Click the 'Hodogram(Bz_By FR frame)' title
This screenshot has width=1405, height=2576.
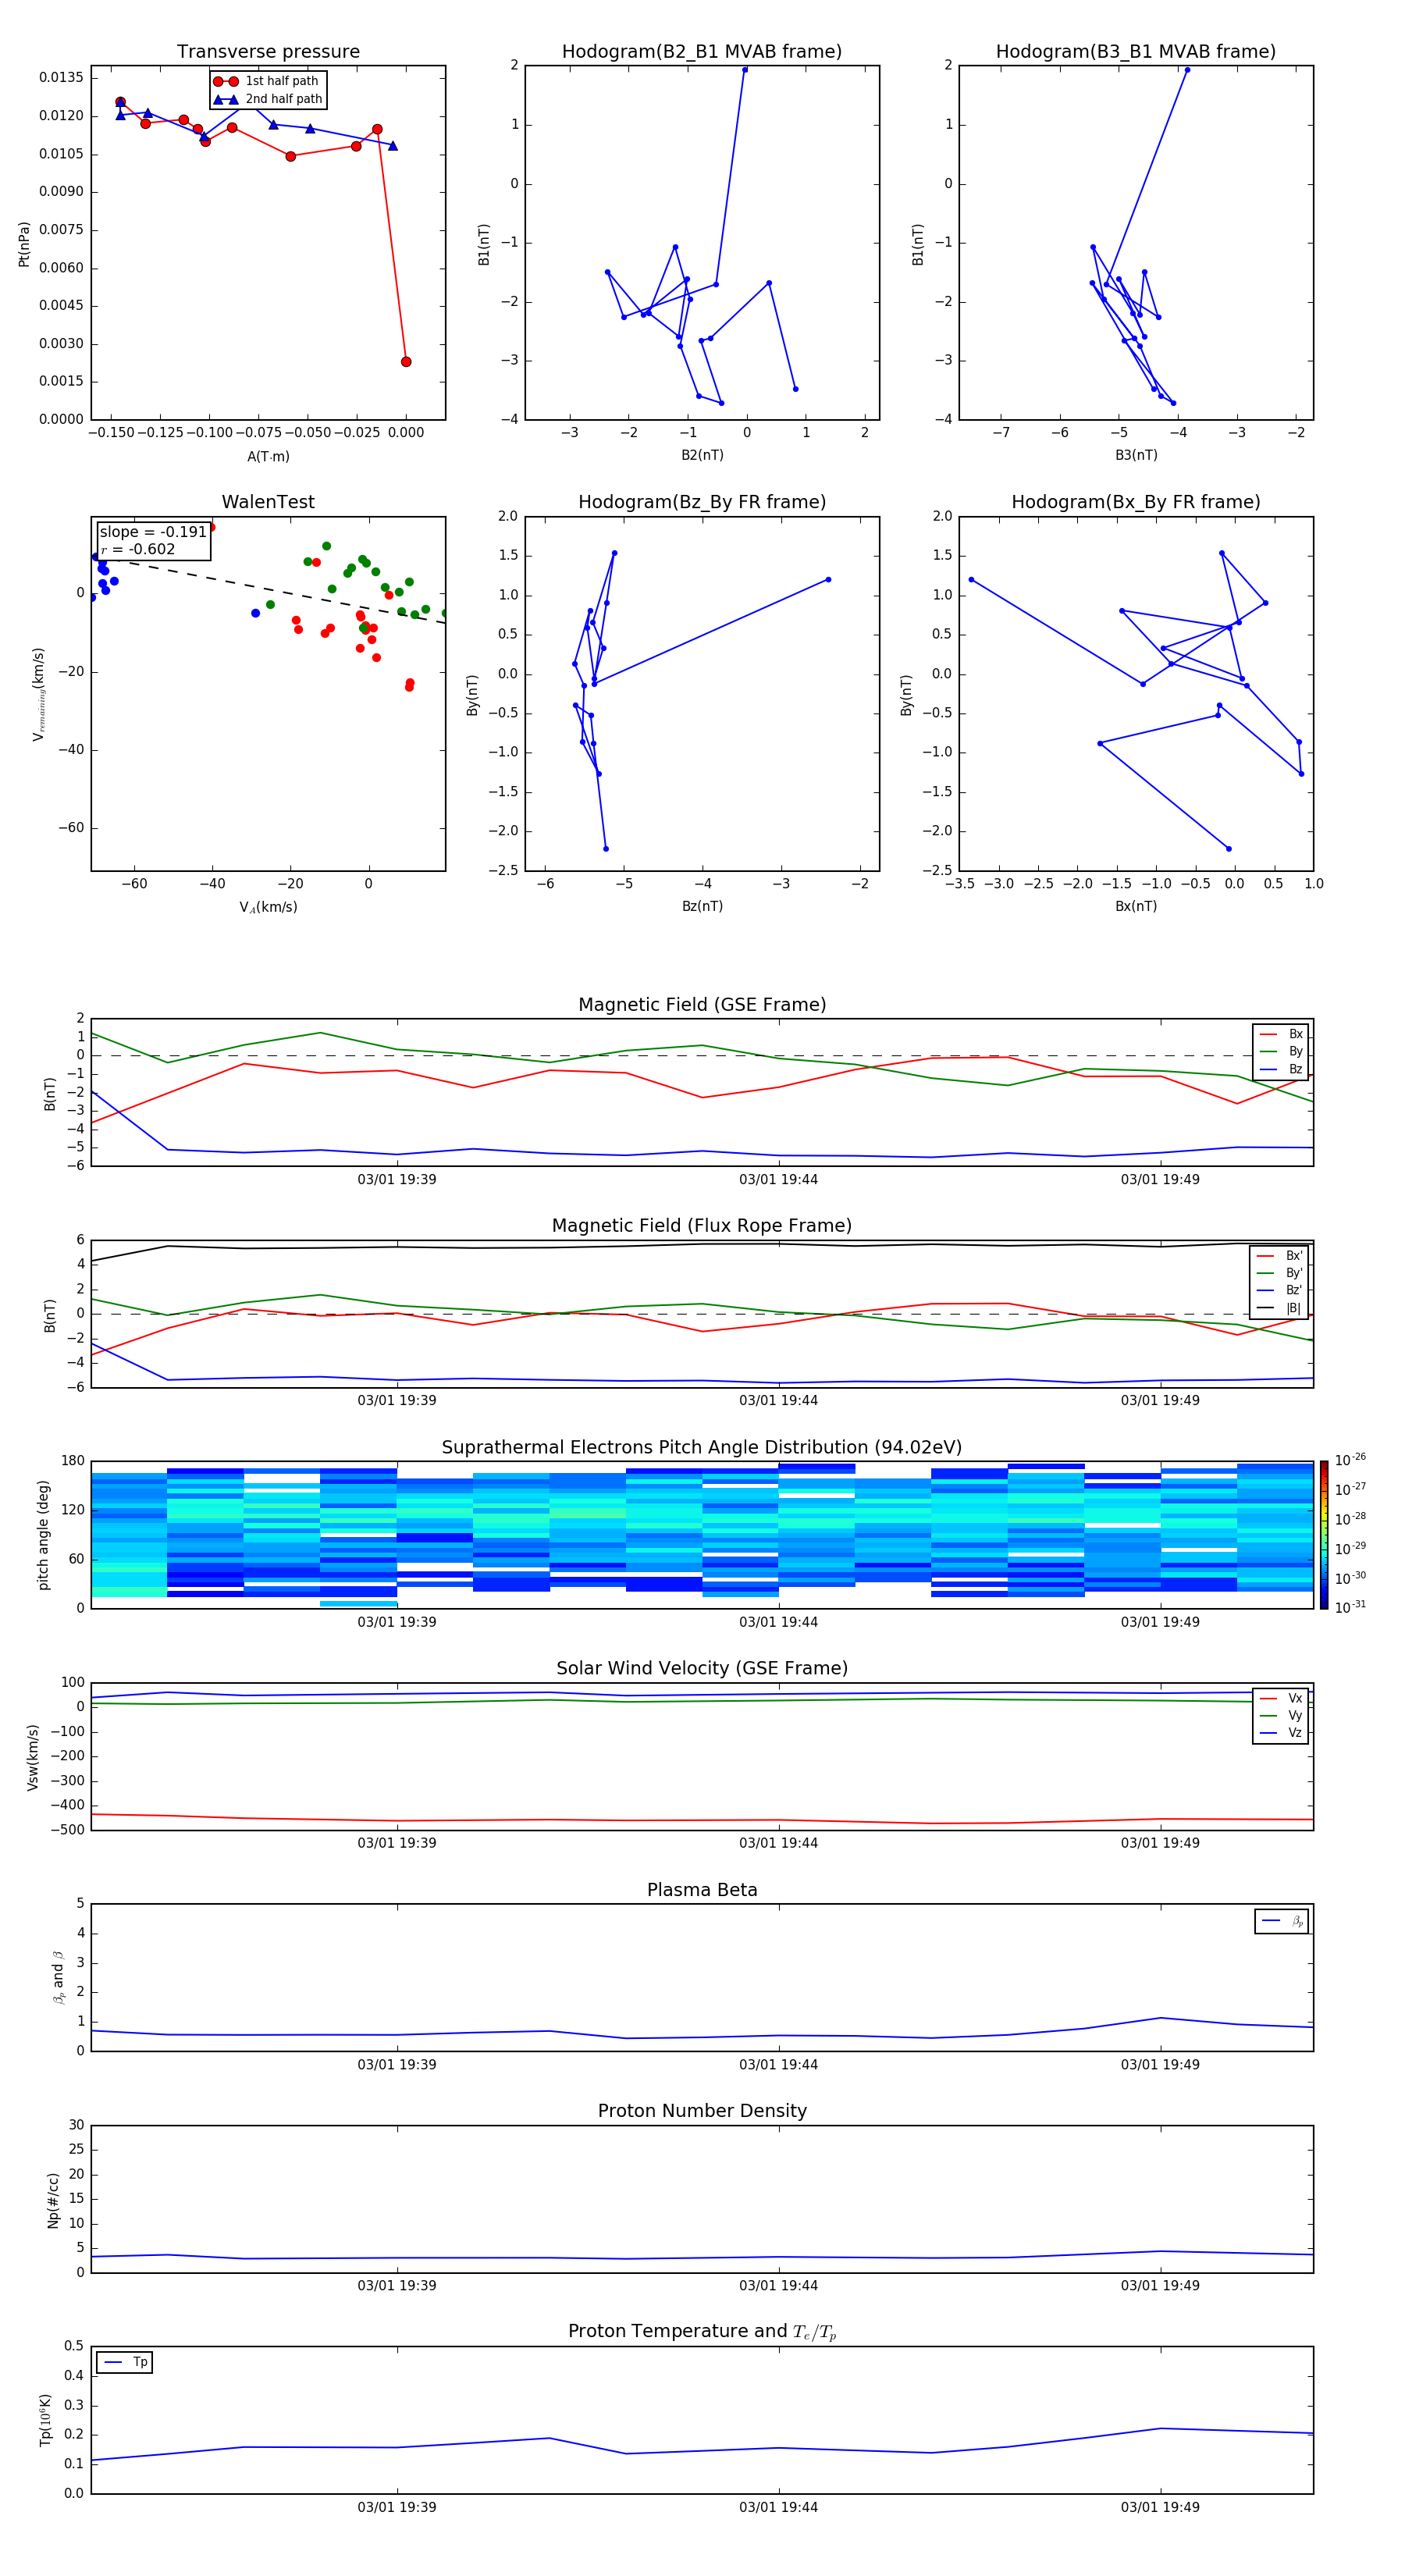point(702,502)
